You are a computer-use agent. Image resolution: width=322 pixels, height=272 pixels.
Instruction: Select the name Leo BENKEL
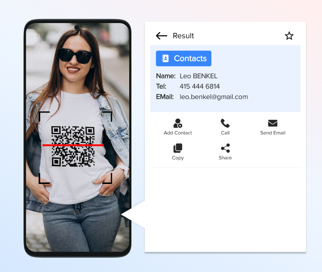[199, 76]
